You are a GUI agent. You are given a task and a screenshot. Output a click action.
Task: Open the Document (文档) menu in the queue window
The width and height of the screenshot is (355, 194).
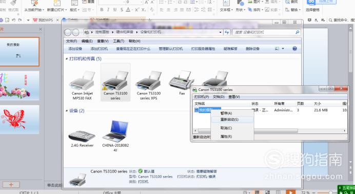pos(219,97)
